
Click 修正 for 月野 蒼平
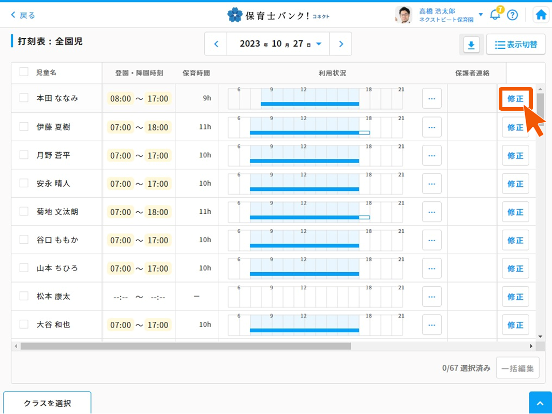click(x=515, y=156)
